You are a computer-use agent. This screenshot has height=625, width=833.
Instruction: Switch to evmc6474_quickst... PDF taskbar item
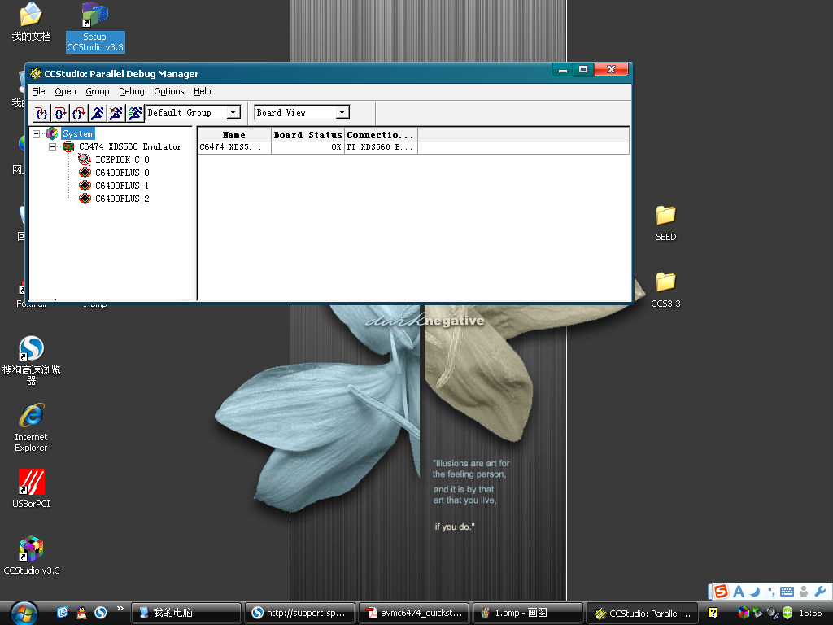click(414, 613)
